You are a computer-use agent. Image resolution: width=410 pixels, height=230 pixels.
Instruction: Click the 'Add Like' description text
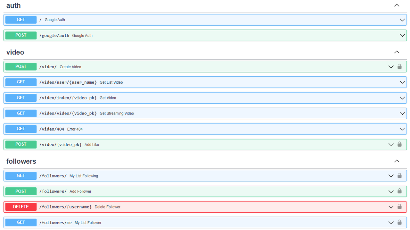pos(92,145)
